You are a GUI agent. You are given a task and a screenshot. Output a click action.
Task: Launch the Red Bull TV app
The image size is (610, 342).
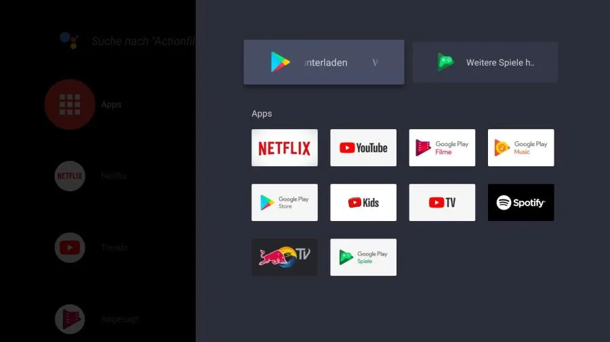[x=285, y=257]
